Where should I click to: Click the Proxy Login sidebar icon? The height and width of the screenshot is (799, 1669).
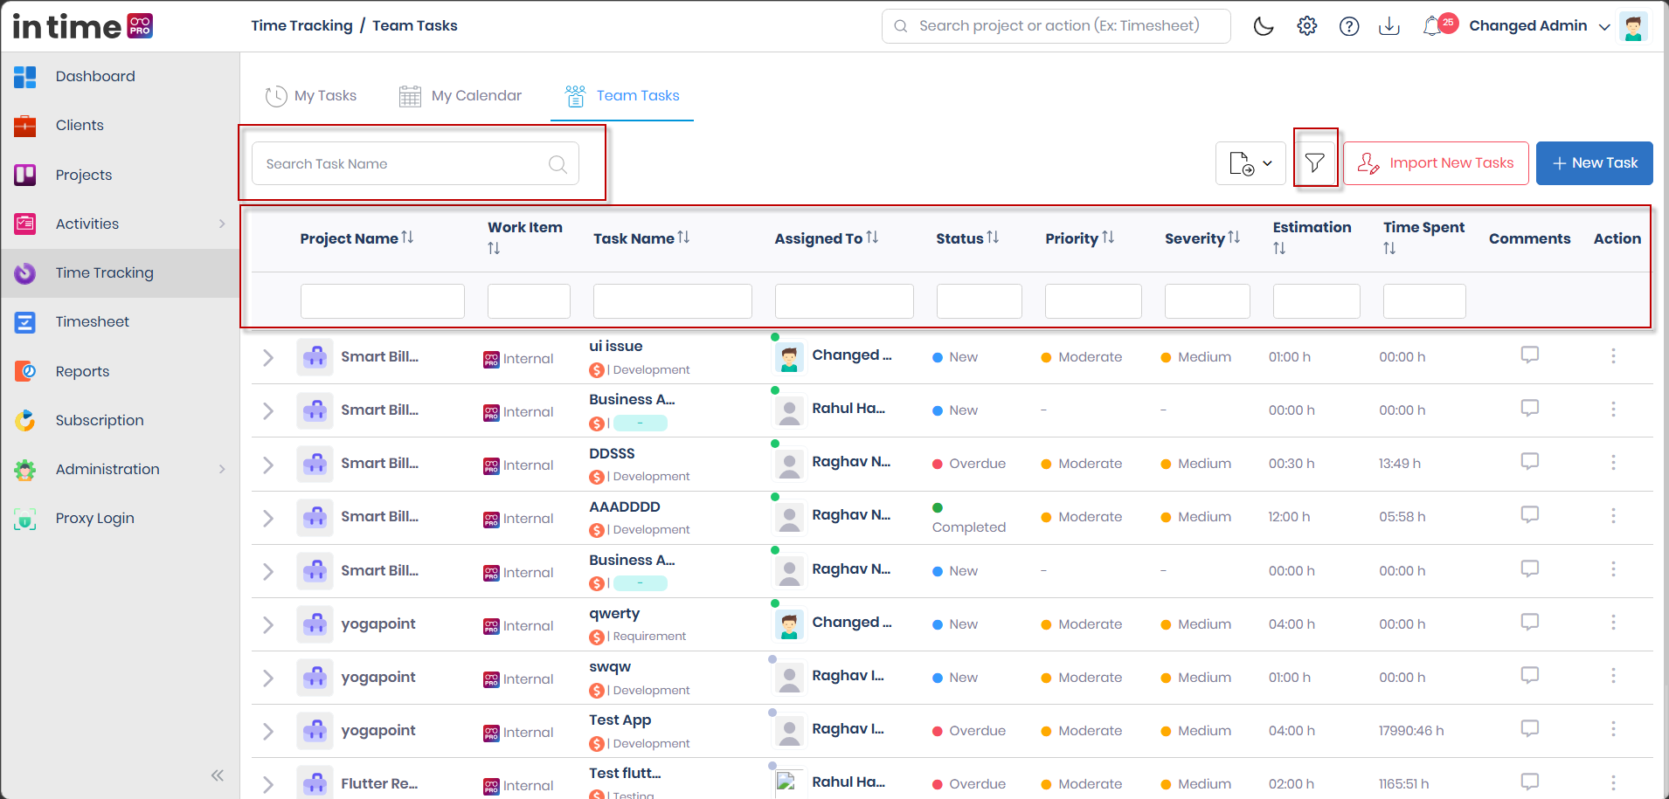point(25,519)
